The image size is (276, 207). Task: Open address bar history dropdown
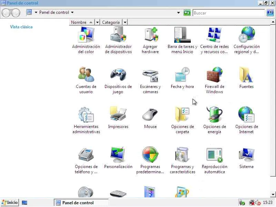tap(178, 13)
